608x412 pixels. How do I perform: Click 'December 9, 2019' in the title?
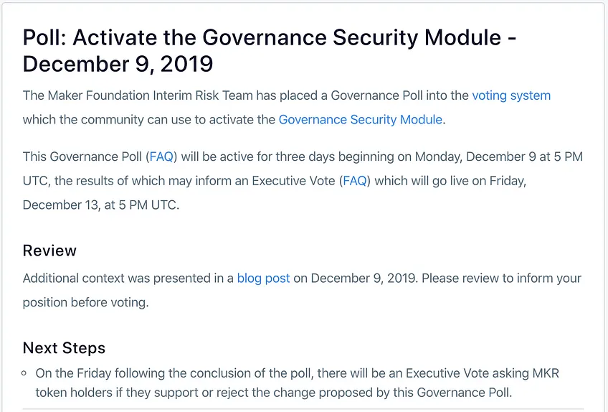118,64
